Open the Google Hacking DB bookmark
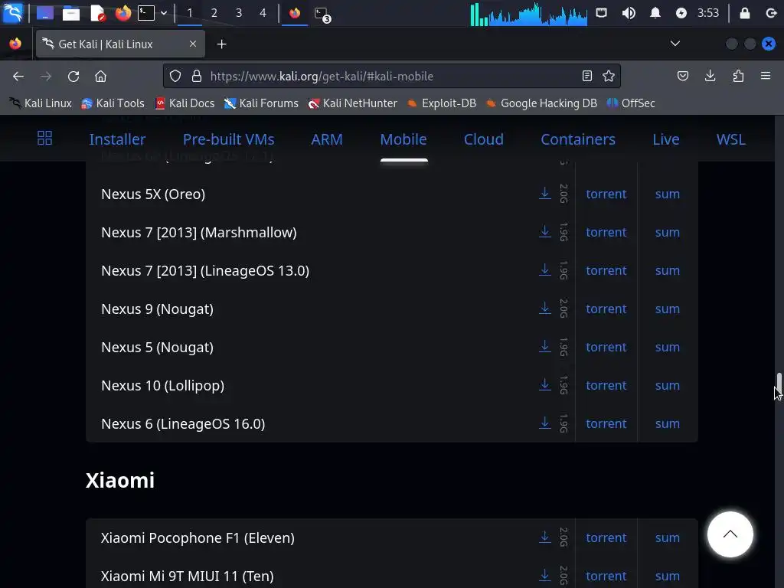The width and height of the screenshot is (784, 588). (543, 103)
